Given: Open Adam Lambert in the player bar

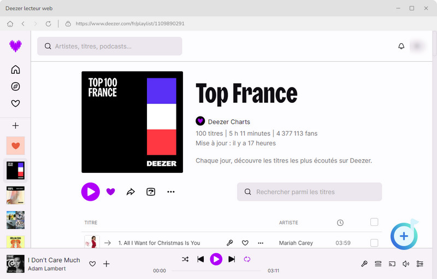Looking at the screenshot, I should (47, 269).
